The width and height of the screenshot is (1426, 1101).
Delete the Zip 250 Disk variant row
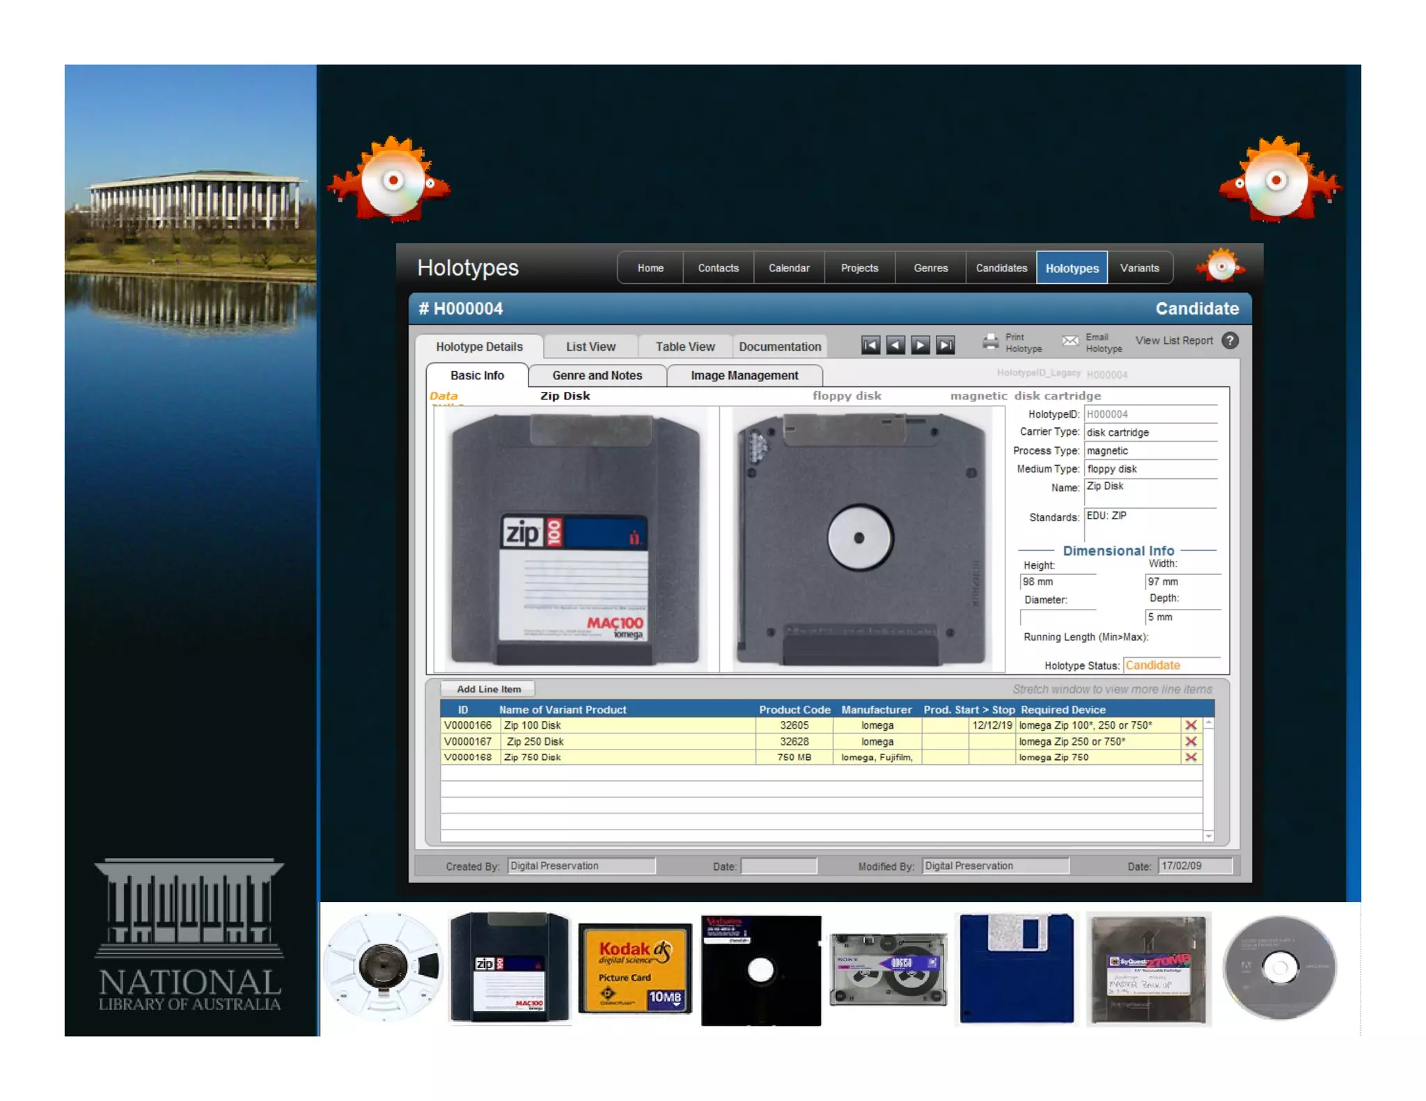[1191, 741]
